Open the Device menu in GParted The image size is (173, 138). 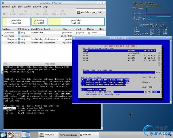coord(28,6)
